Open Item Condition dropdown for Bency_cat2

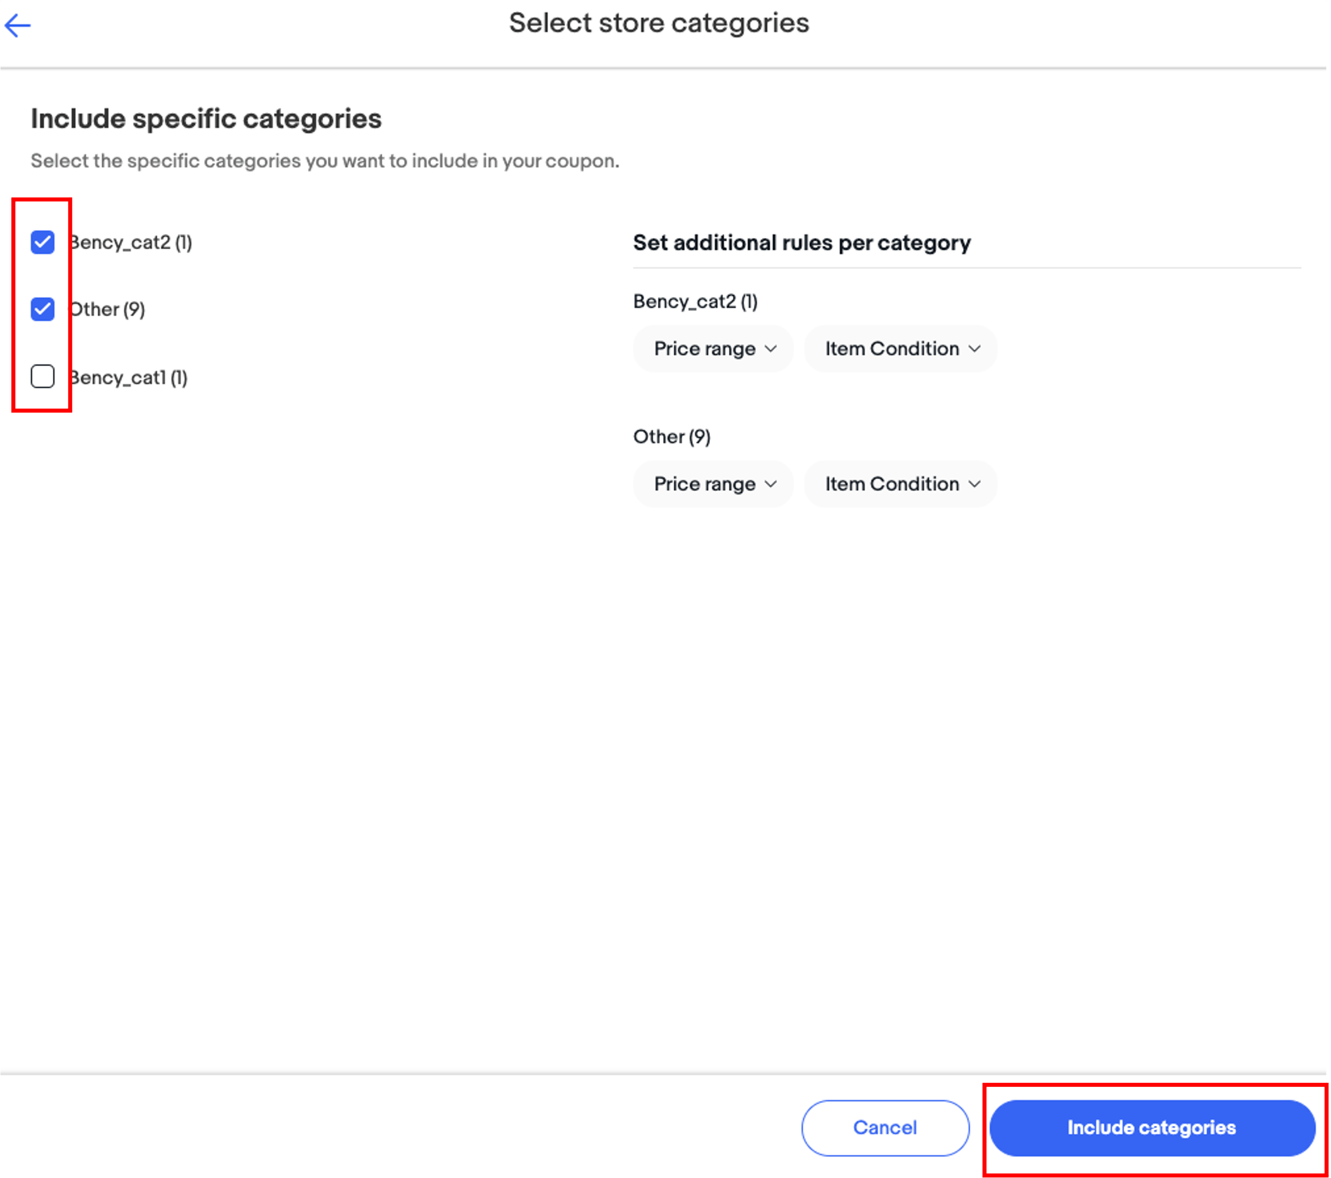click(x=902, y=348)
